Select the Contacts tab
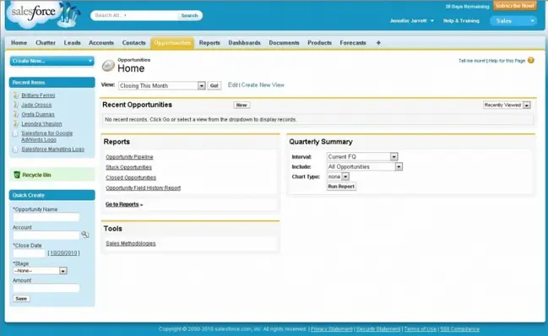Screen dimensions: 548x336 click(x=133, y=42)
